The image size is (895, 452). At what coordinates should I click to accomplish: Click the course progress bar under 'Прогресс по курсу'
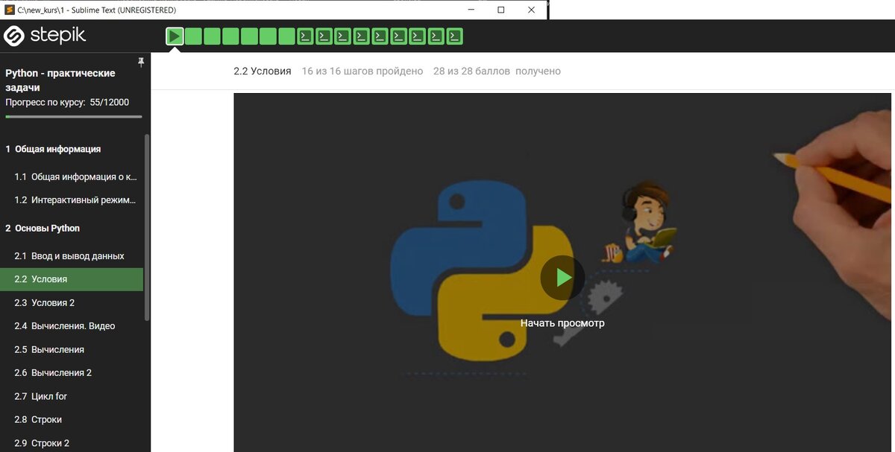click(73, 117)
